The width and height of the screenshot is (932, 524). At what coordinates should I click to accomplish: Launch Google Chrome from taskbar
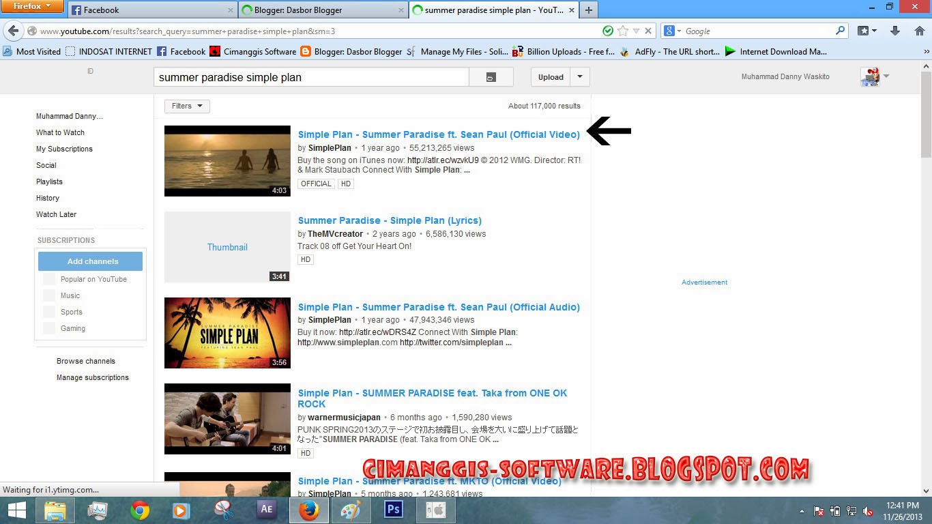coord(141,510)
